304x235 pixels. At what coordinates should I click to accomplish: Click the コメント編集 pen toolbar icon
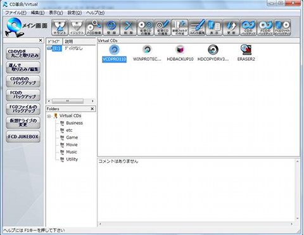(197, 27)
